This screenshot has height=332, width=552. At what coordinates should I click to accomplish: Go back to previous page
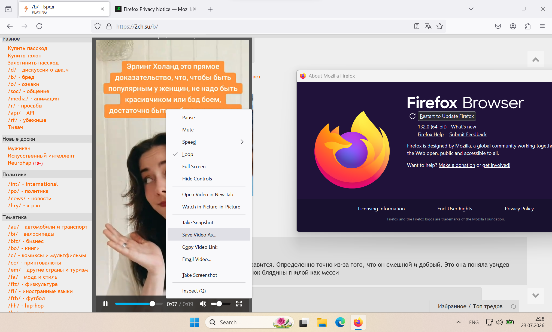tap(10, 26)
